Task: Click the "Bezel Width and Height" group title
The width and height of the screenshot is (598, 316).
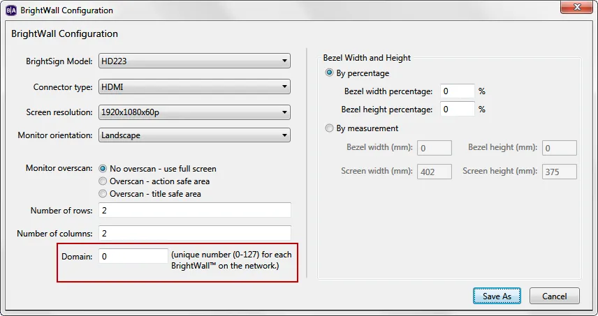Action: point(367,58)
